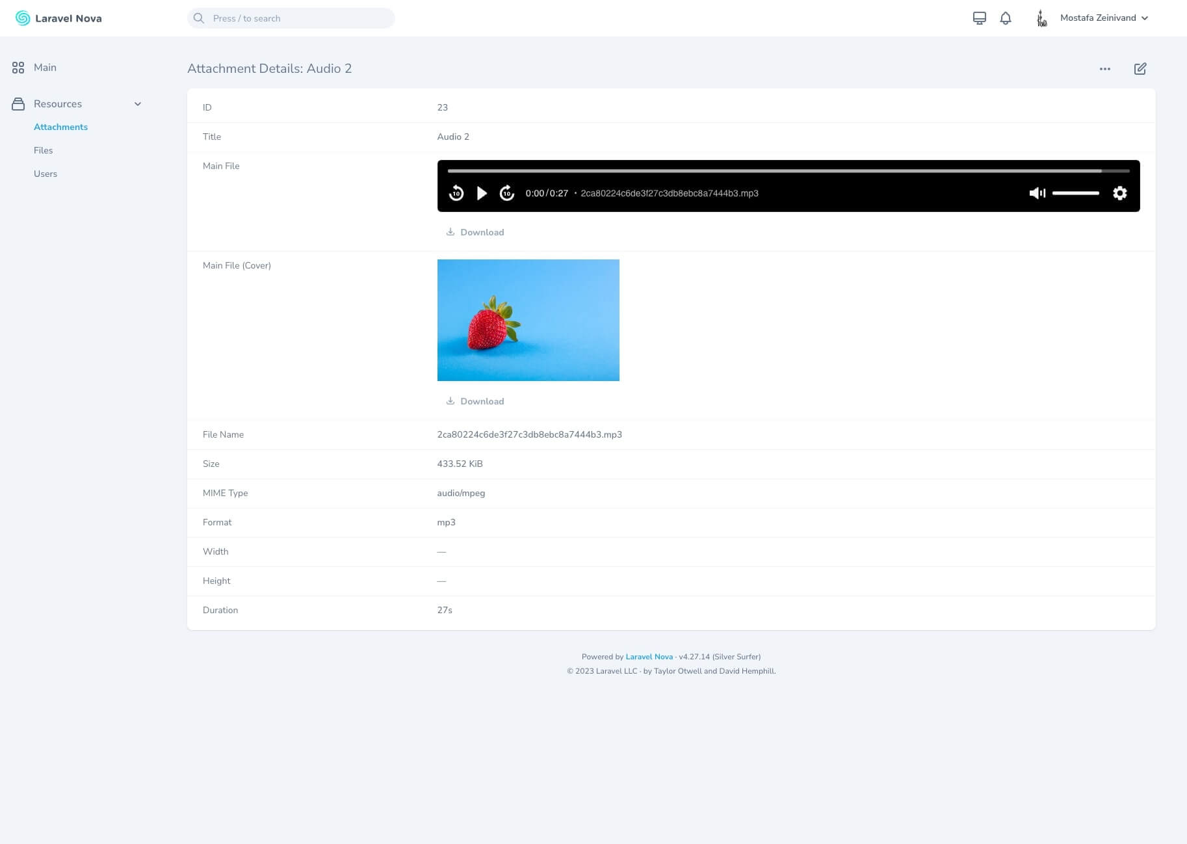This screenshot has height=844, width=1187.
Task: Click the strawberry cover thumbnail
Action: pyautogui.click(x=528, y=320)
